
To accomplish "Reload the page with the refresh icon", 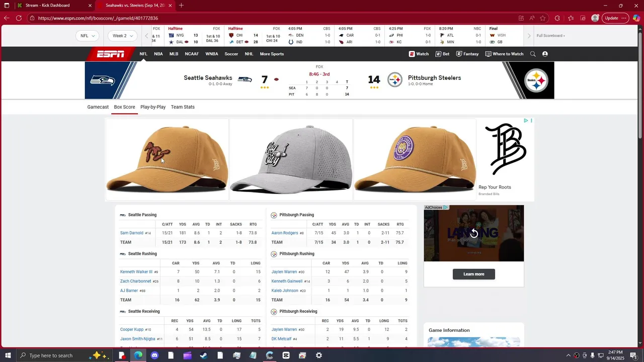I will 19,18.
